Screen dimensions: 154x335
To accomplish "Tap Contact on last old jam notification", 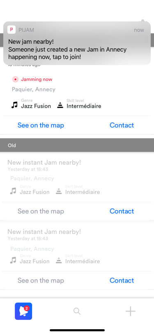I will [122, 280].
